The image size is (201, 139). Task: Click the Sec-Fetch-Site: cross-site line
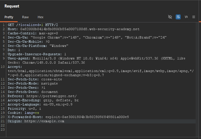coord(35,79)
